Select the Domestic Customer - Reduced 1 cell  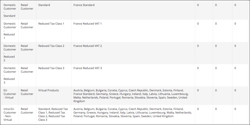pos(9,31)
